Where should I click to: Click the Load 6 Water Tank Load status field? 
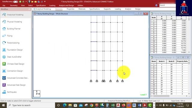(148, 101)
